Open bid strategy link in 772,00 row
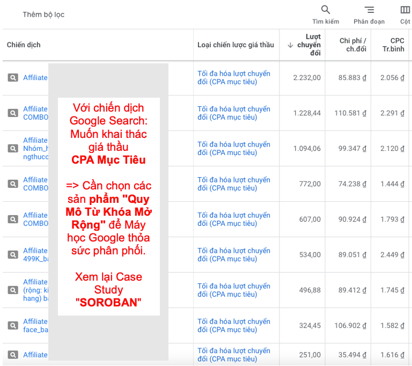This screenshot has width=412, height=366. coord(234,184)
